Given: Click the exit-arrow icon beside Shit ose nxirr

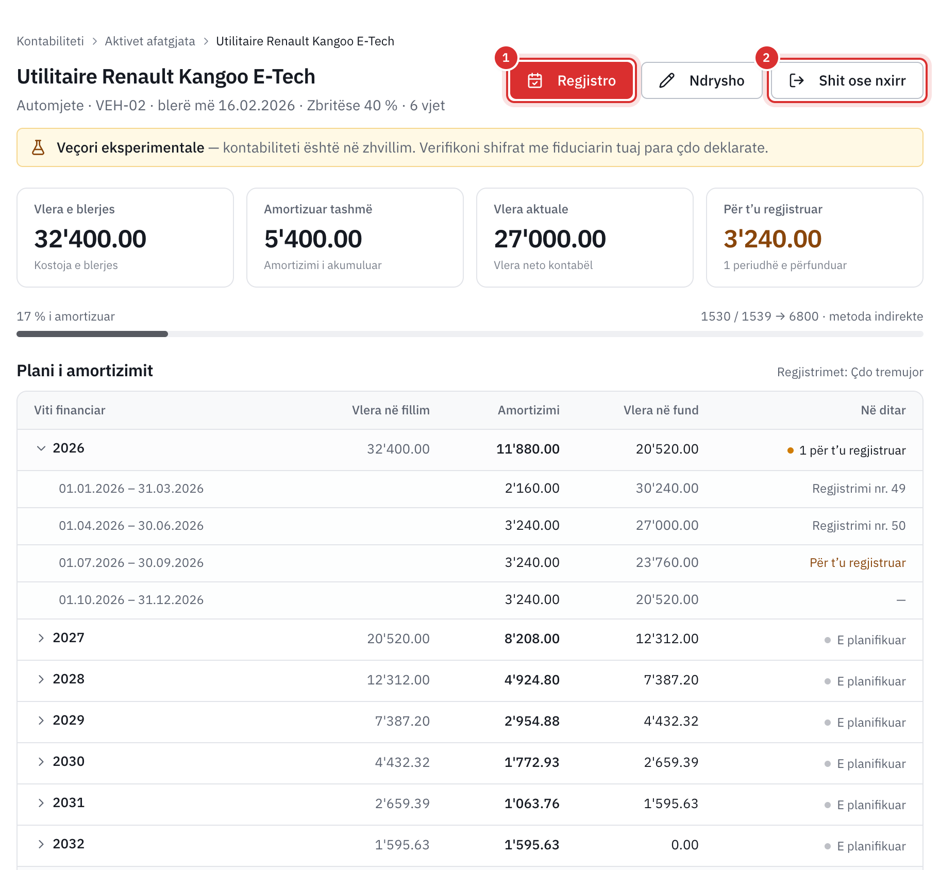Looking at the screenshot, I should (797, 80).
